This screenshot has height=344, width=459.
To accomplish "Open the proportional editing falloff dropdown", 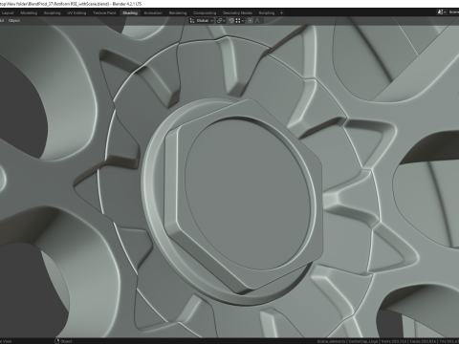I will point(258,21).
